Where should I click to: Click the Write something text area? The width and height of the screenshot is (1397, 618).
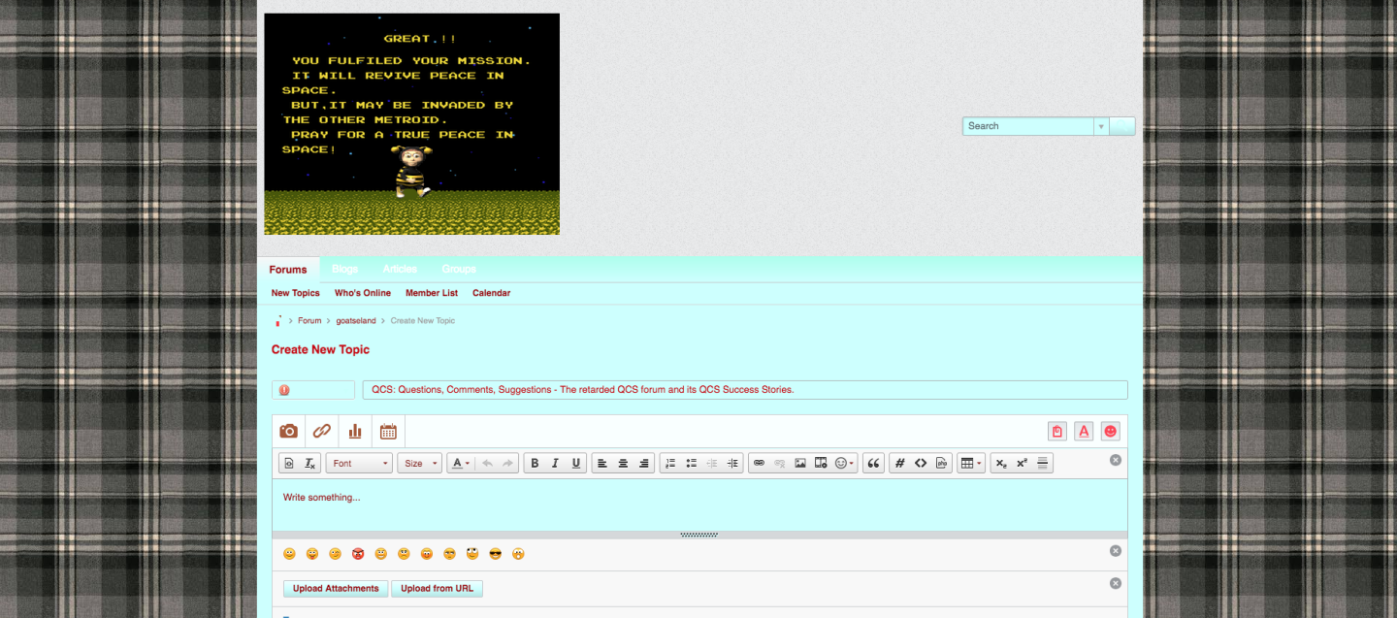coord(699,504)
